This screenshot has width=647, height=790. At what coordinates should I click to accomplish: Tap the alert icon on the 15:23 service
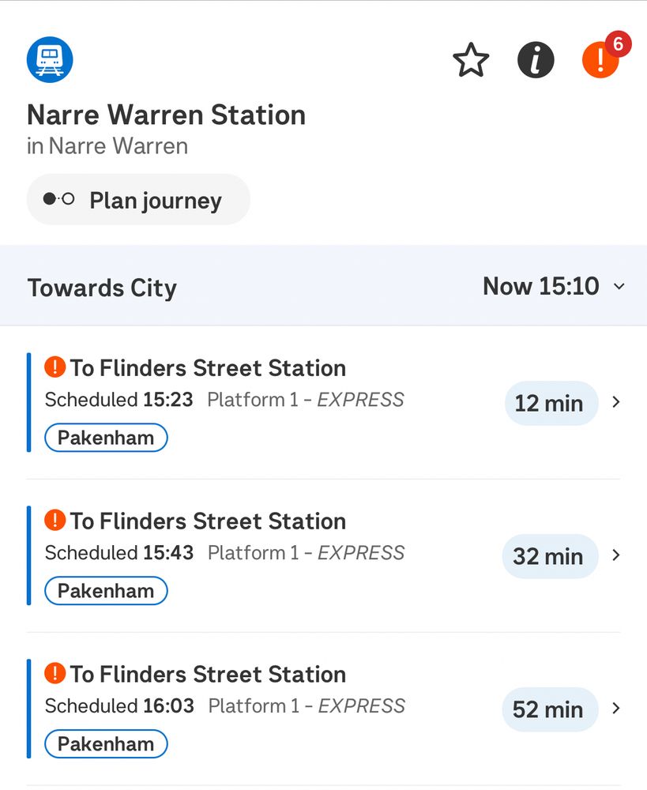(55, 367)
